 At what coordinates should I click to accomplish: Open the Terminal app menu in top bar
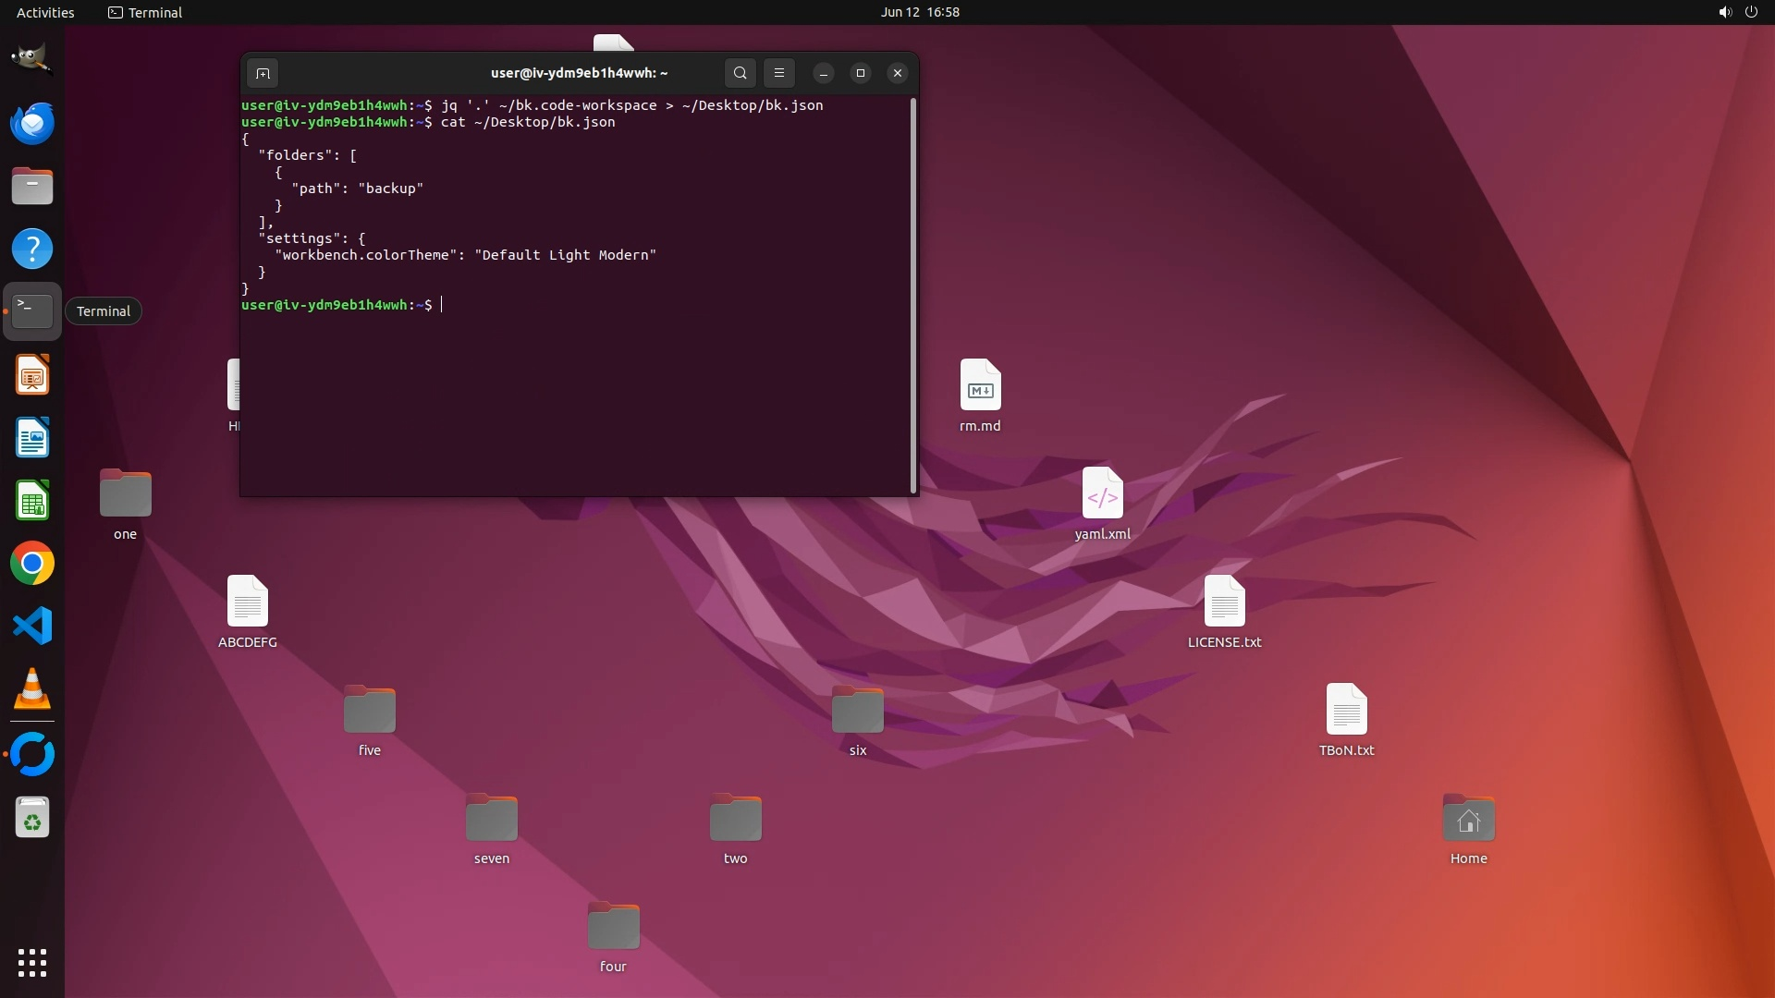[x=145, y=12]
